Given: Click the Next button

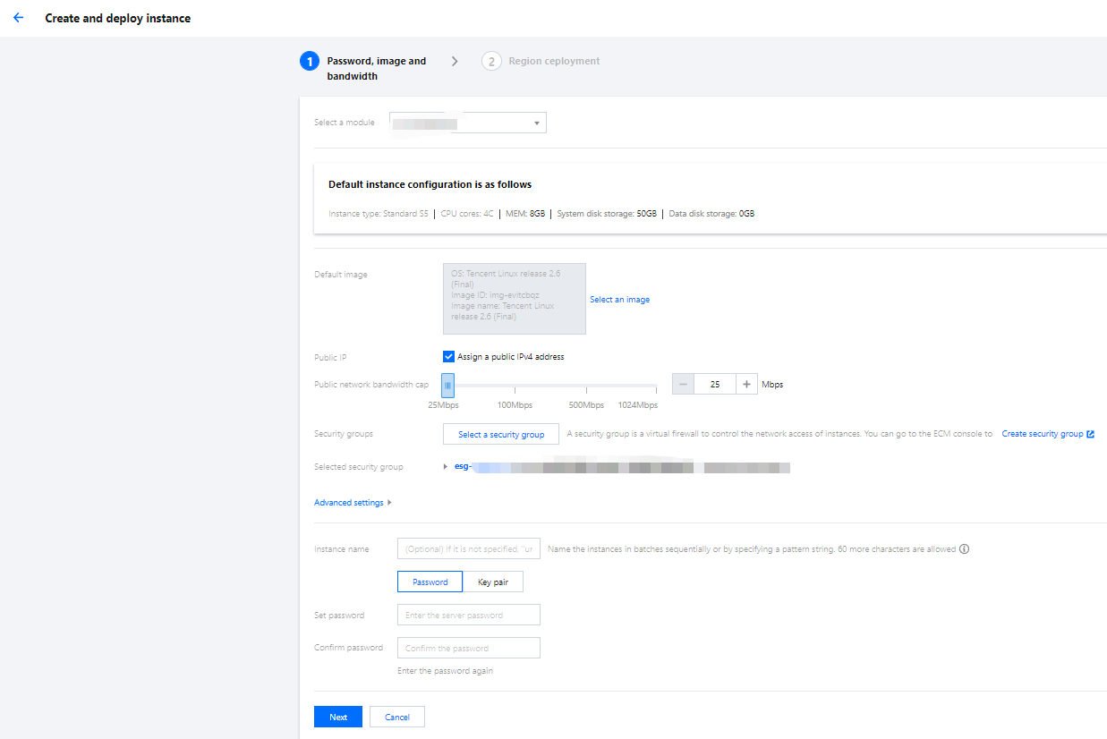Looking at the screenshot, I should click(x=338, y=717).
